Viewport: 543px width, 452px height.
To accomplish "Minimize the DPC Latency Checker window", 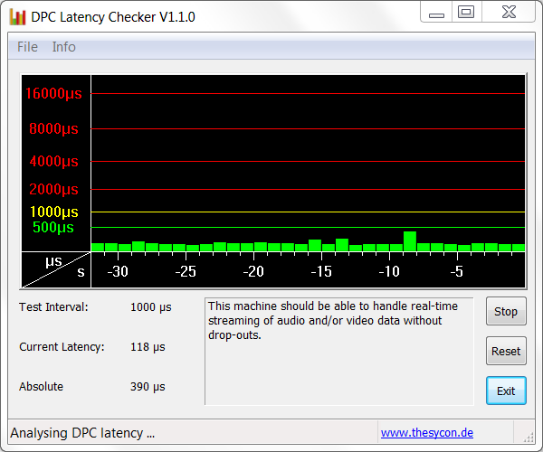I will tap(436, 12).
